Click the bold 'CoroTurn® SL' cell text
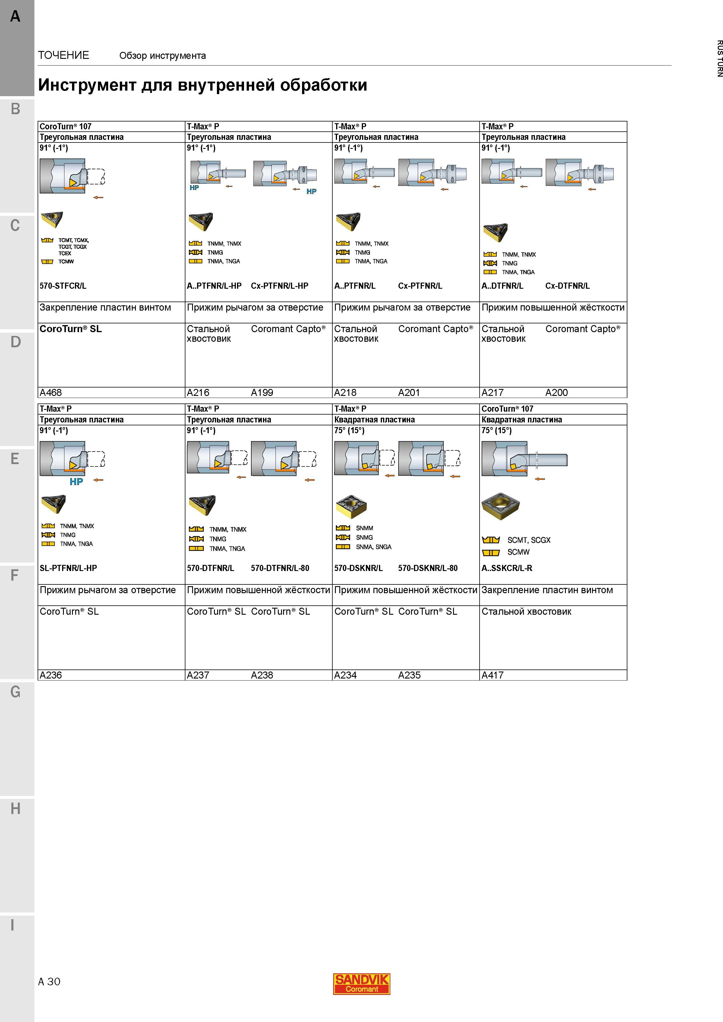The image size is (723, 1022). pos(70,329)
